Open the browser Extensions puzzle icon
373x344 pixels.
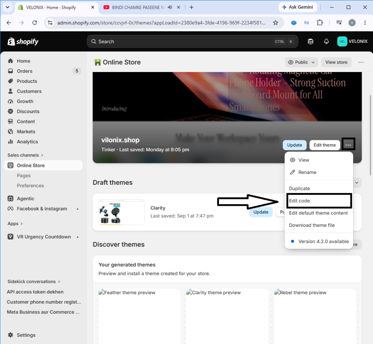click(320, 23)
